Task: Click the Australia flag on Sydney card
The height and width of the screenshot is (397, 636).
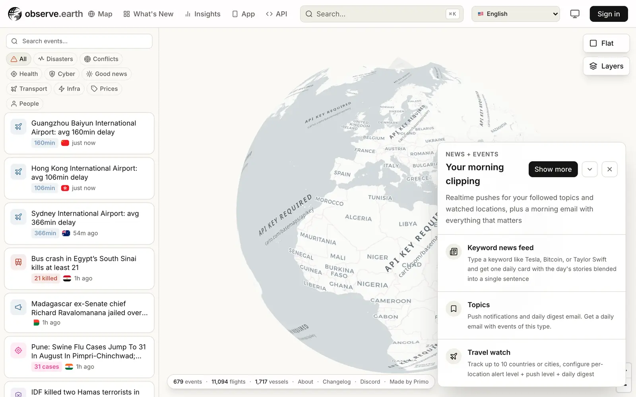Action: pos(66,233)
